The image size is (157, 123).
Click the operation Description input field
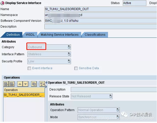click(x=114, y=89)
